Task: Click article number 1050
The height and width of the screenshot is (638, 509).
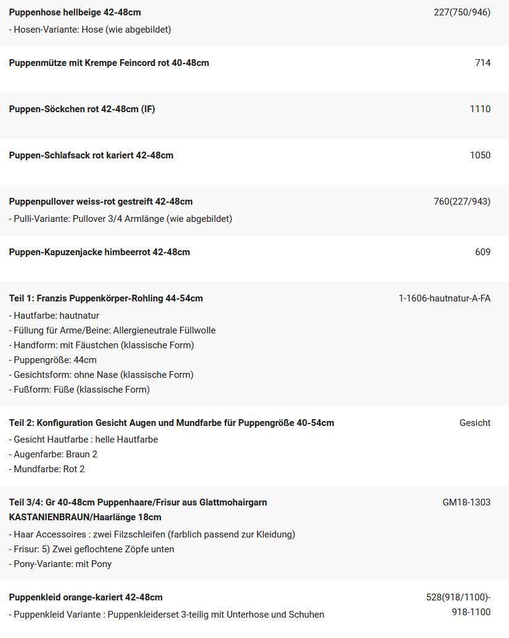Action: (480, 155)
